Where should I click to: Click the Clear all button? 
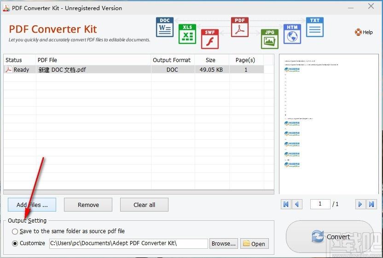point(144,205)
